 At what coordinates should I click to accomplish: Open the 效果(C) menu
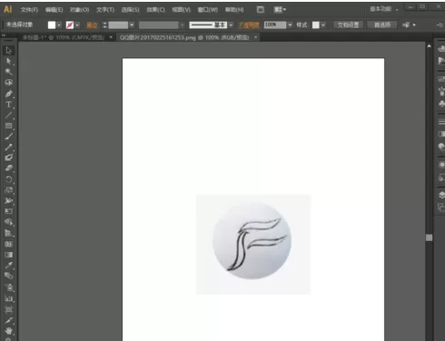(155, 10)
